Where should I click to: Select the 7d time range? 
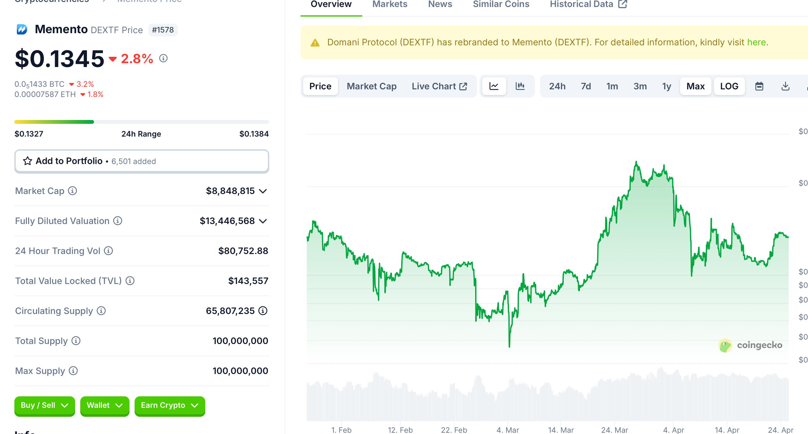[586, 86]
